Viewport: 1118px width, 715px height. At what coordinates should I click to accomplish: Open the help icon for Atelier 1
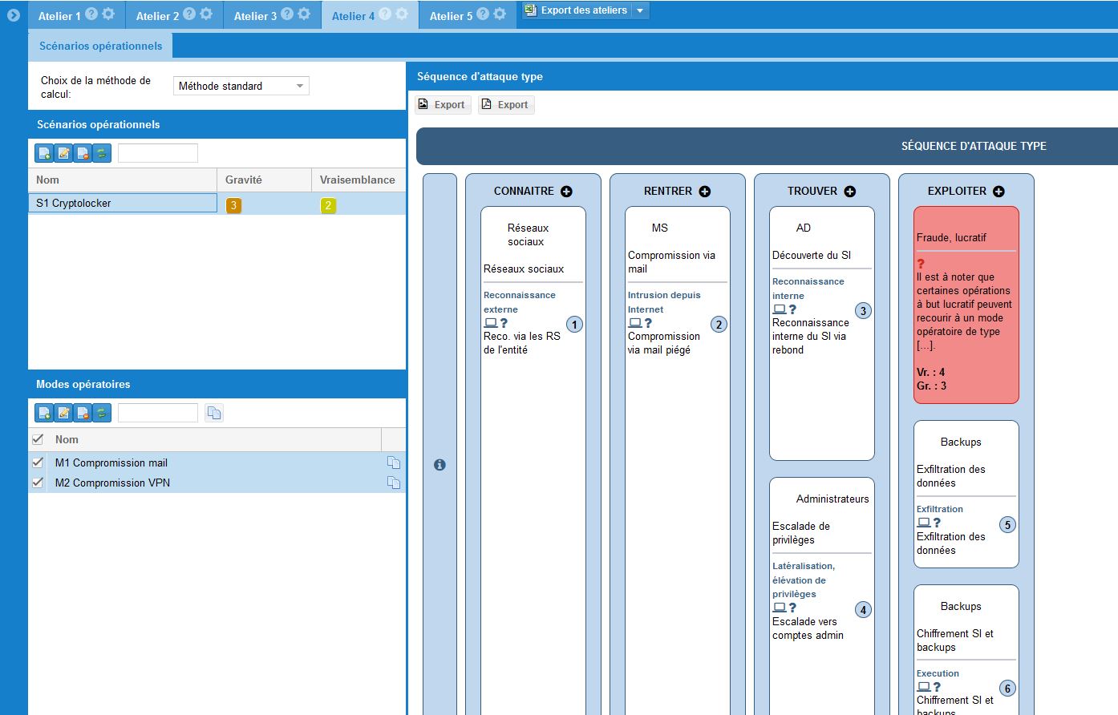click(91, 14)
